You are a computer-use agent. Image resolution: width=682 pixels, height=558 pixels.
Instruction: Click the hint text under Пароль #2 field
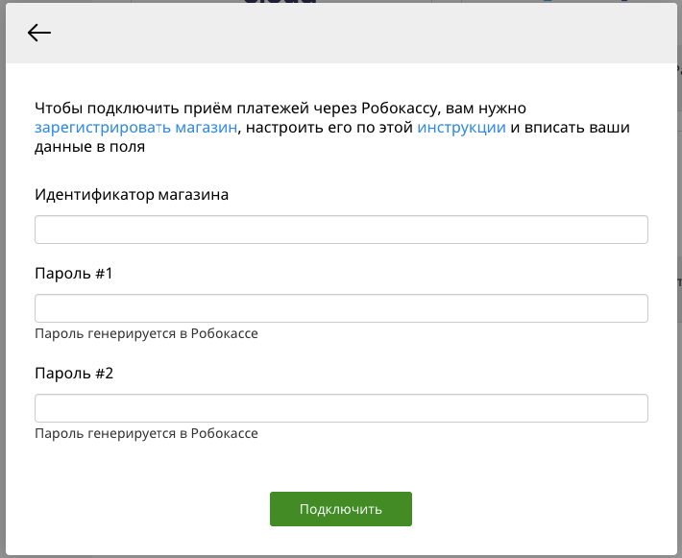pyautogui.click(x=146, y=433)
